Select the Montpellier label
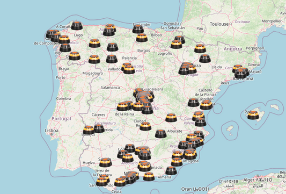Image resolution: width=286 pixels, height=194 pixels. point(272,21)
